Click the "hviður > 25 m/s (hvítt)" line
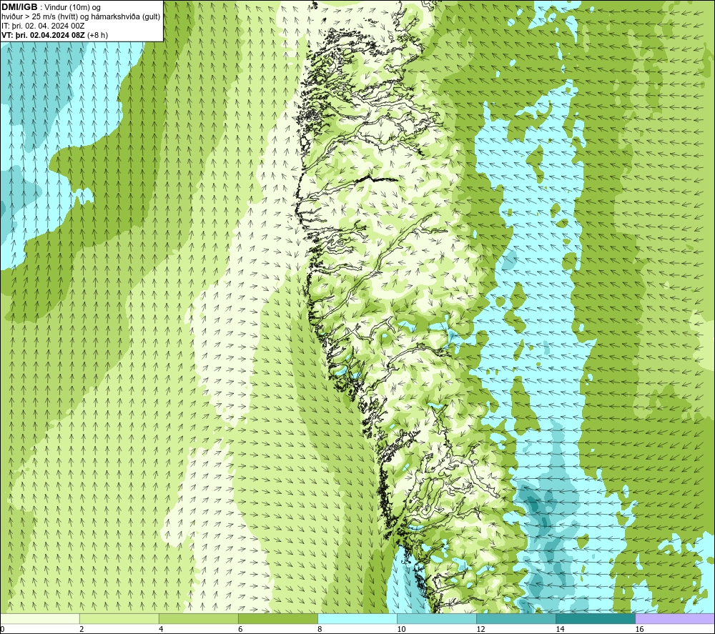The image size is (715, 634). [39, 17]
